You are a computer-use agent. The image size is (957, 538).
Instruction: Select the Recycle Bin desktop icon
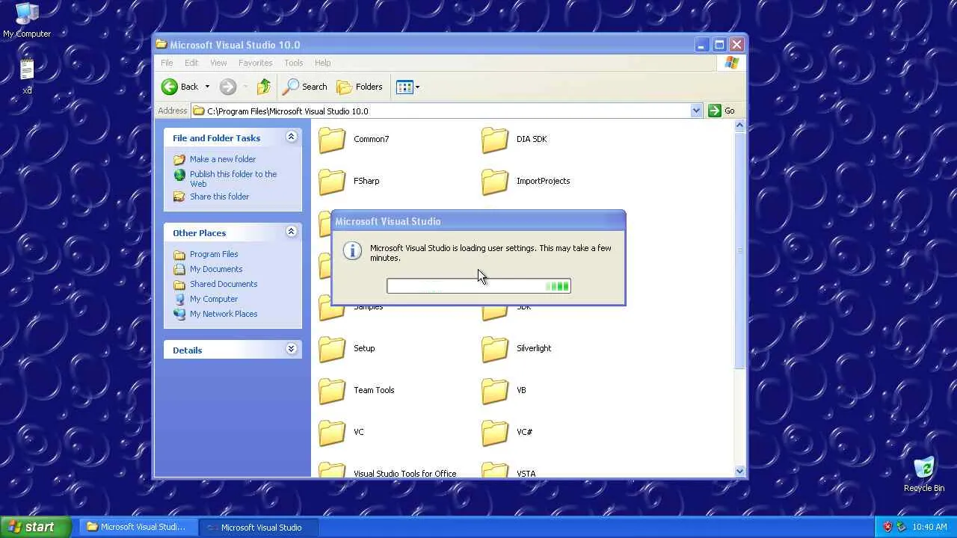924,474
